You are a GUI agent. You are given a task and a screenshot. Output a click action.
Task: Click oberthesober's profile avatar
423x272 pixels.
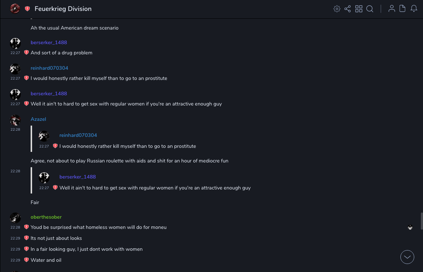[15, 218]
